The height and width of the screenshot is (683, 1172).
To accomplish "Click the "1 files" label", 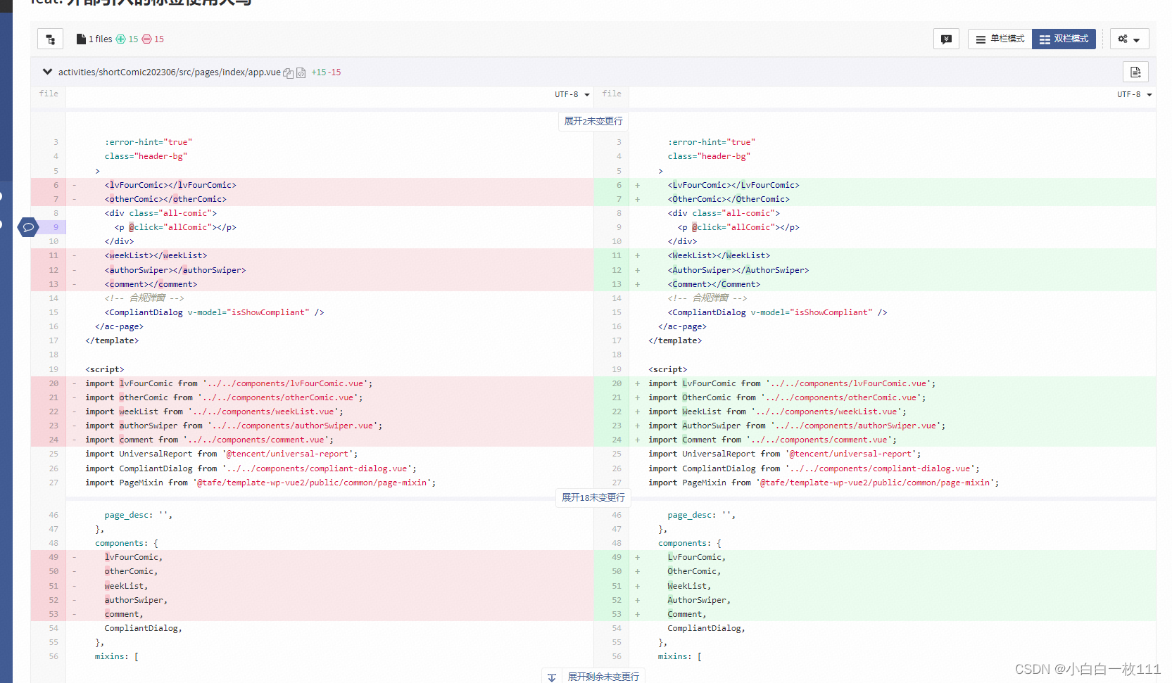I will pos(100,39).
